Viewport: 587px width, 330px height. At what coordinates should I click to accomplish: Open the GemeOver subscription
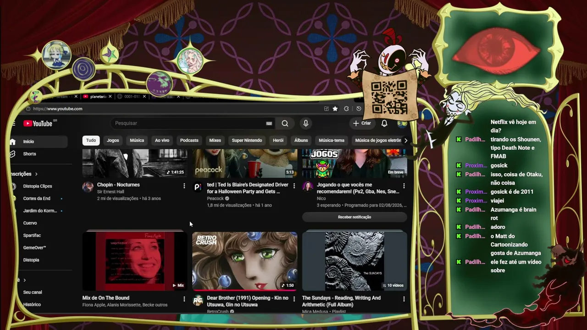34,248
